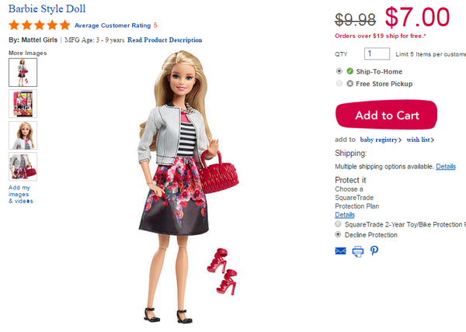Click the QTY quantity input field
This screenshot has width=466, height=332.
377,54
